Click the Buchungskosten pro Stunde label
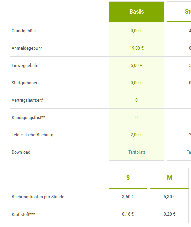191x227 pixels. pyautogui.click(x=38, y=197)
